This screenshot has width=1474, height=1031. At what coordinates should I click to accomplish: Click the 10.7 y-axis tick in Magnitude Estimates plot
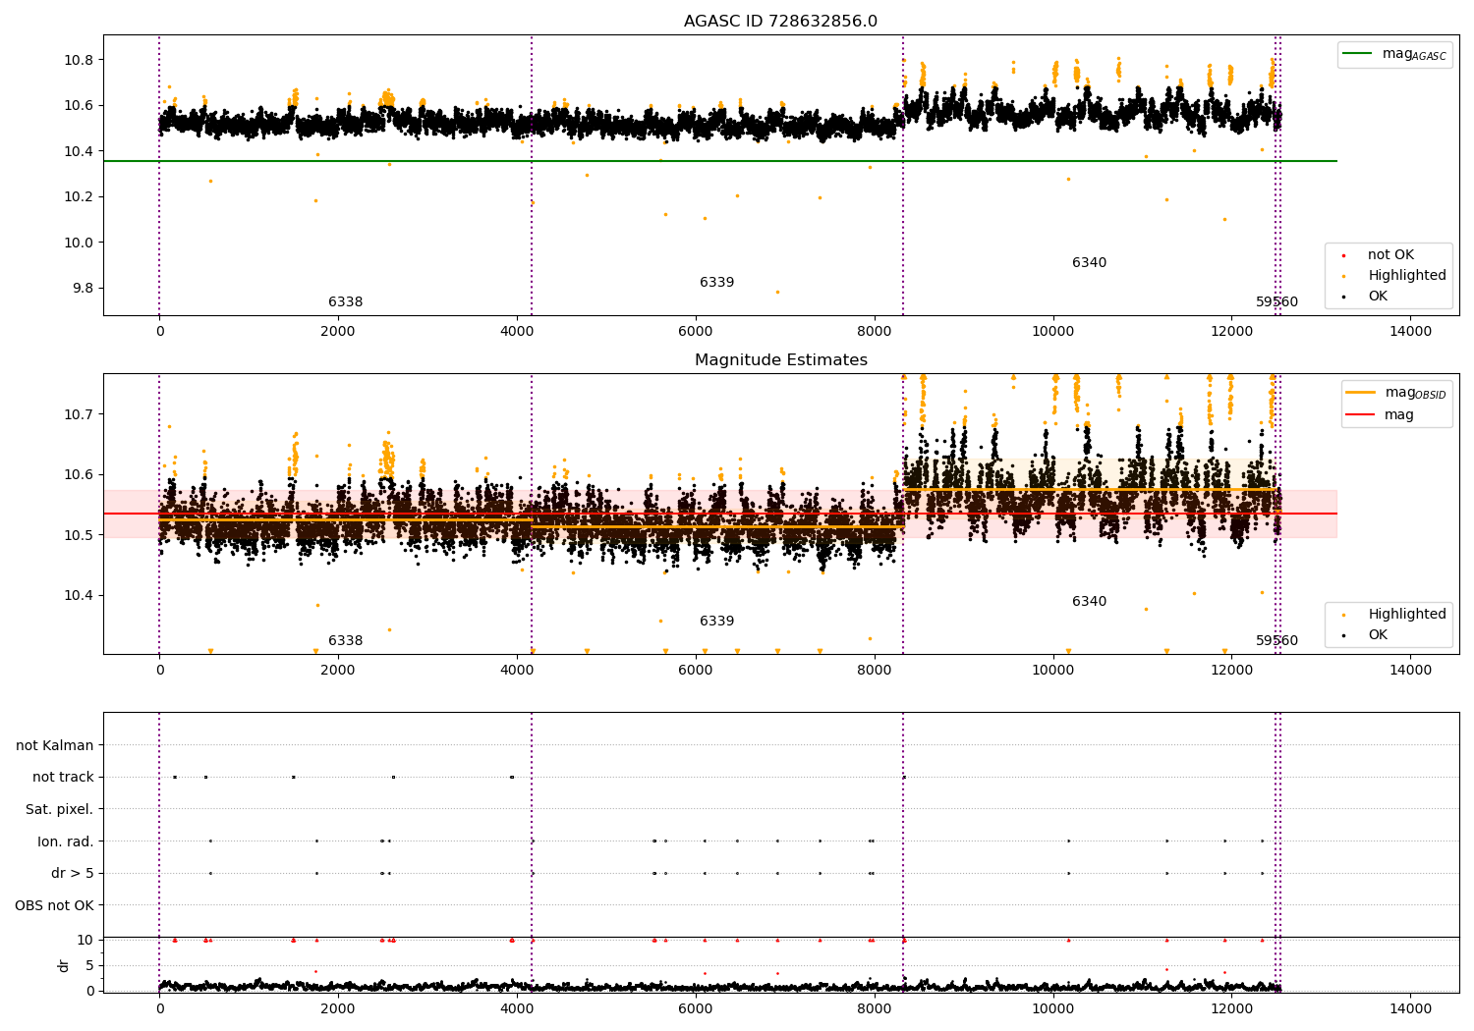tap(79, 414)
